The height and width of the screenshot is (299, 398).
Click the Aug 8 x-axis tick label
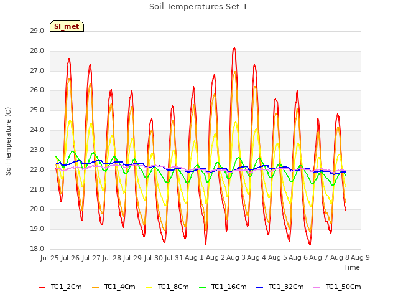point(340,257)
